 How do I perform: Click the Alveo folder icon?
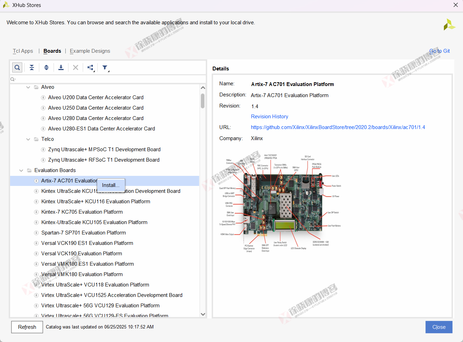[36, 87]
